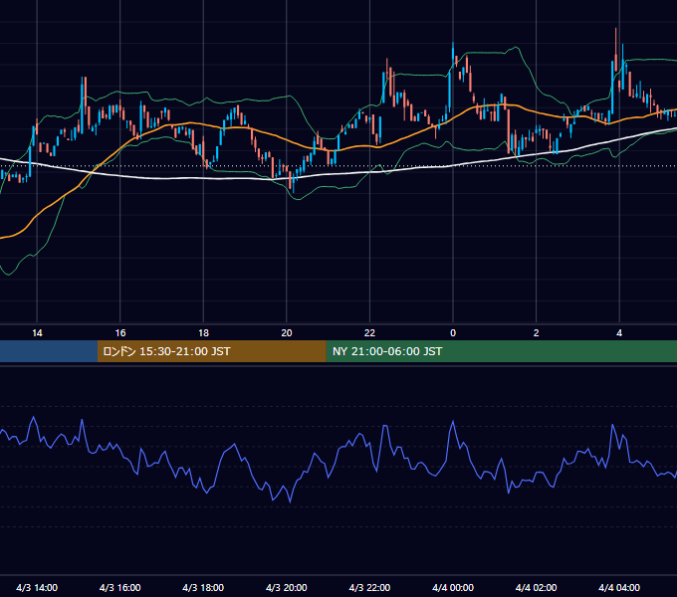Click the hour label 22 on the price chart axis
This screenshot has width=677, height=597.
coord(369,333)
